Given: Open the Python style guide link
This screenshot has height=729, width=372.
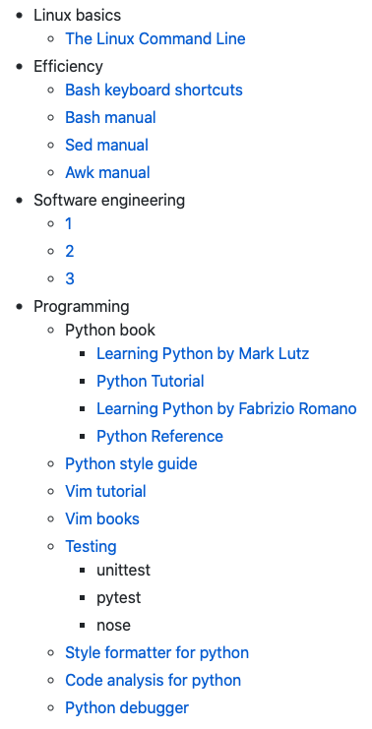Looking at the screenshot, I should 131,464.
